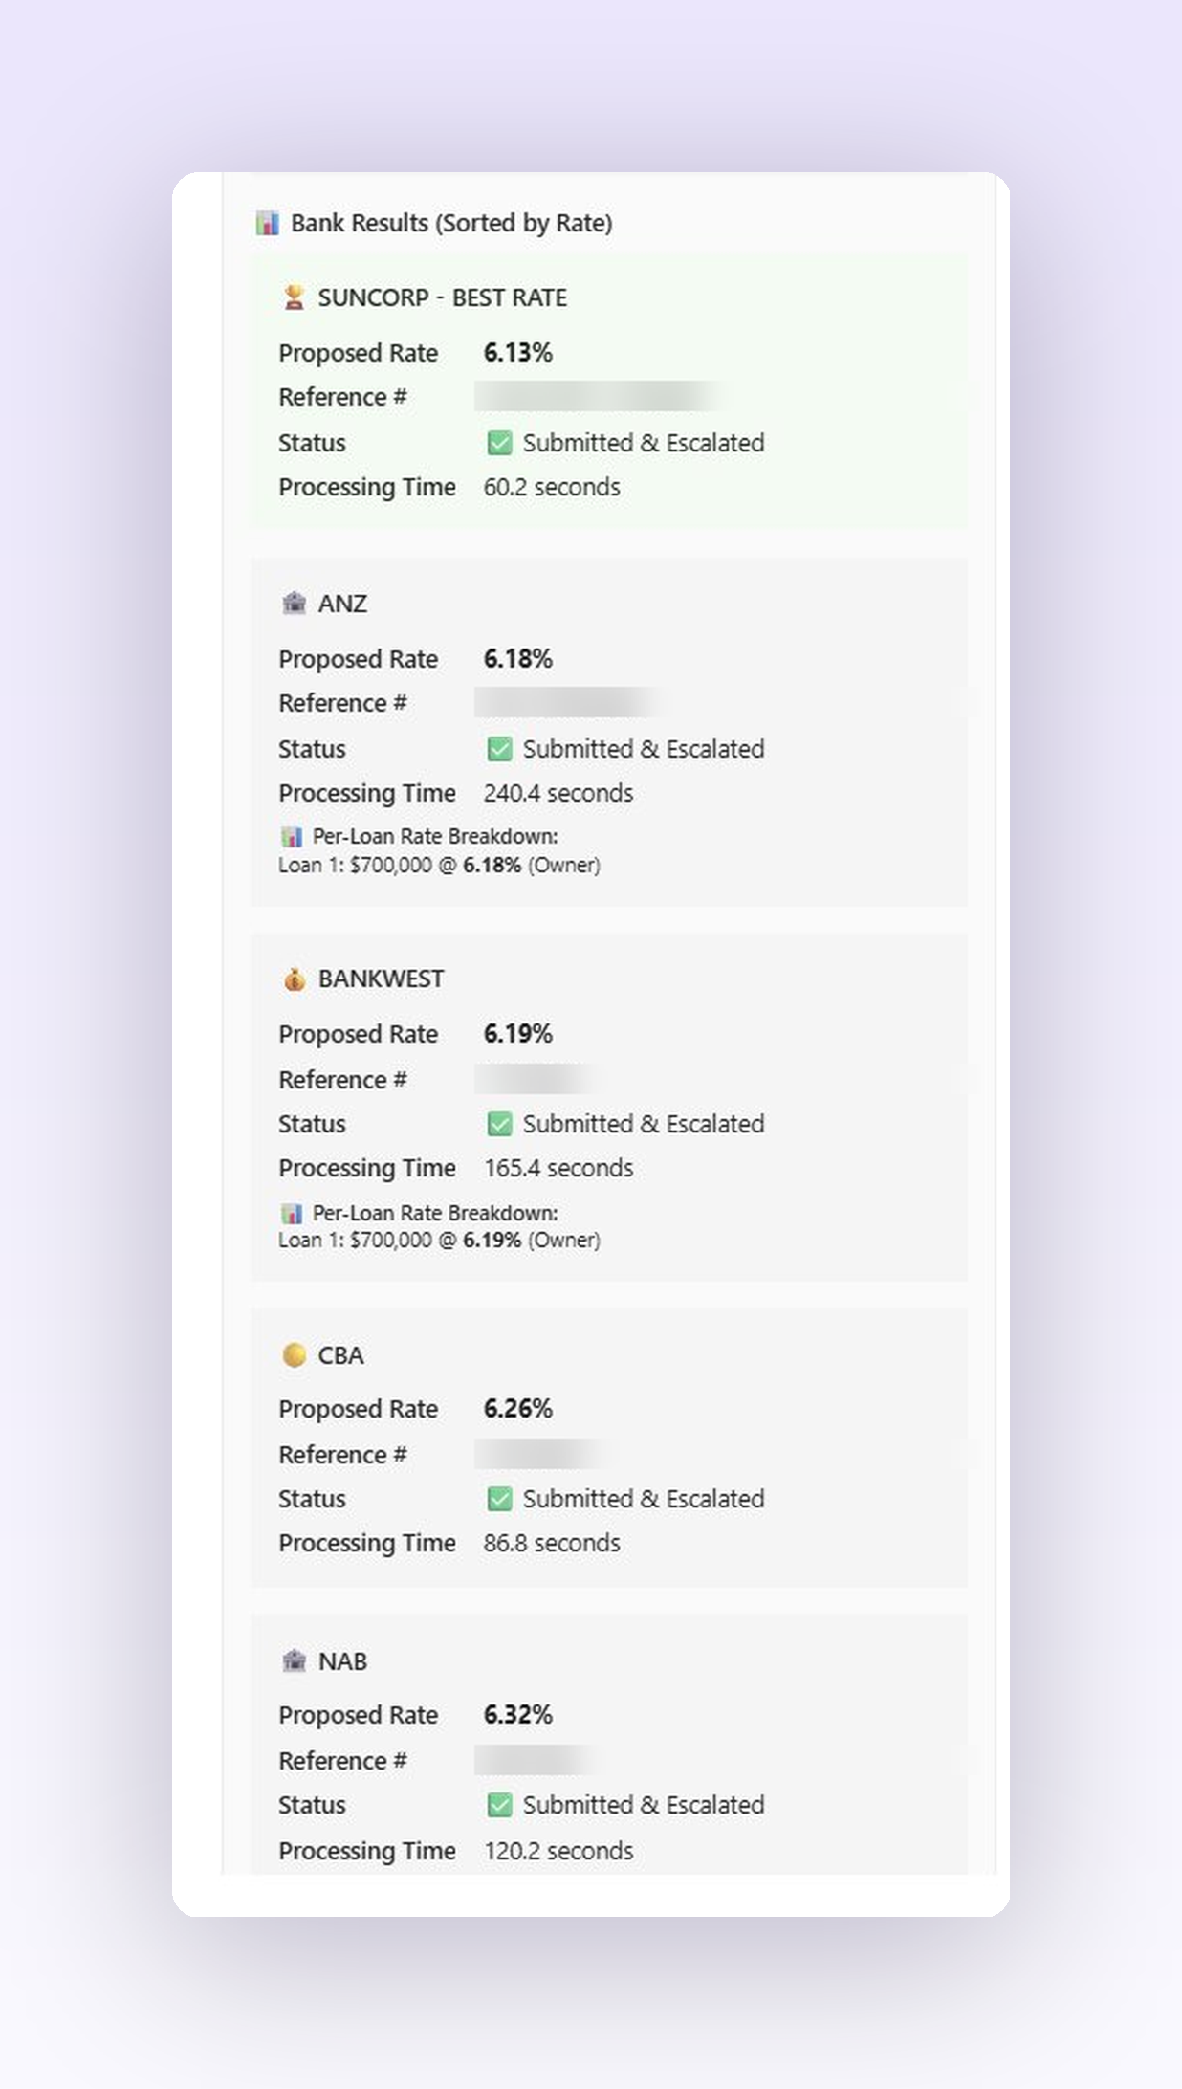This screenshot has height=2089, width=1182.
Task: Click the green checkmark in NAB status
Action: (x=499, y=1805)
